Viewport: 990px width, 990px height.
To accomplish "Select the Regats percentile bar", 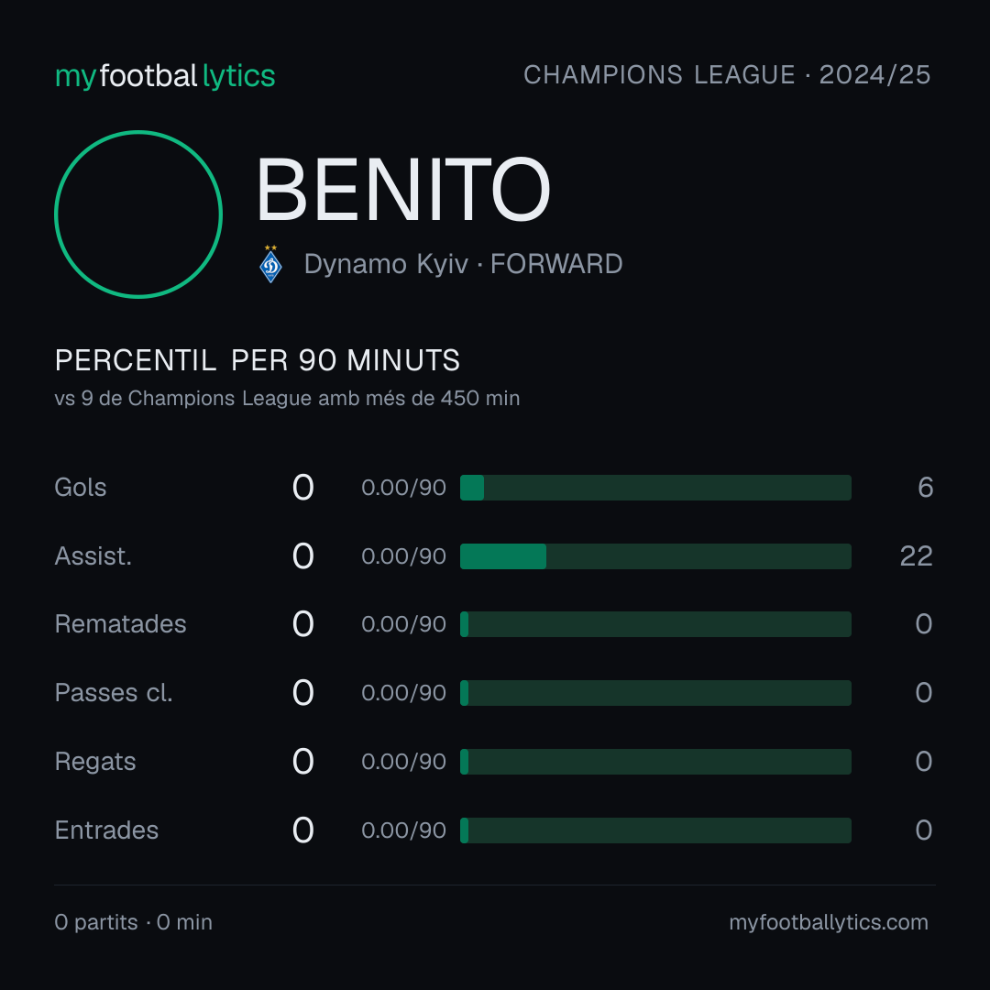I will tap(655, 762).
